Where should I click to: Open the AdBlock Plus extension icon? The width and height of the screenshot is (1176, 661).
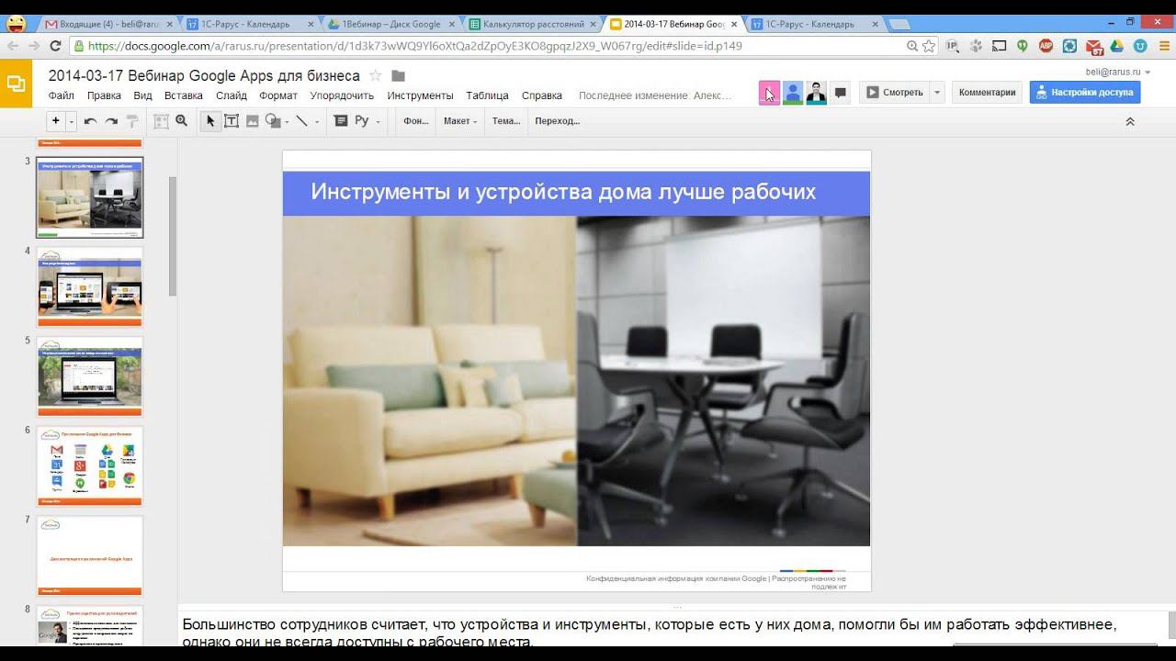click(x=1046, y=46)
